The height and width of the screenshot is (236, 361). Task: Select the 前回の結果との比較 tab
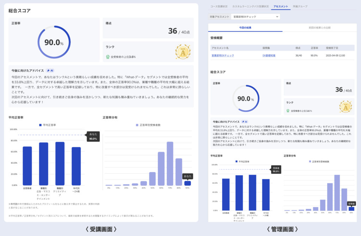(x=319, y=27)
